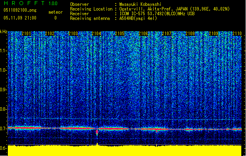Click the 0.6 kHz axis tick label

3,148
